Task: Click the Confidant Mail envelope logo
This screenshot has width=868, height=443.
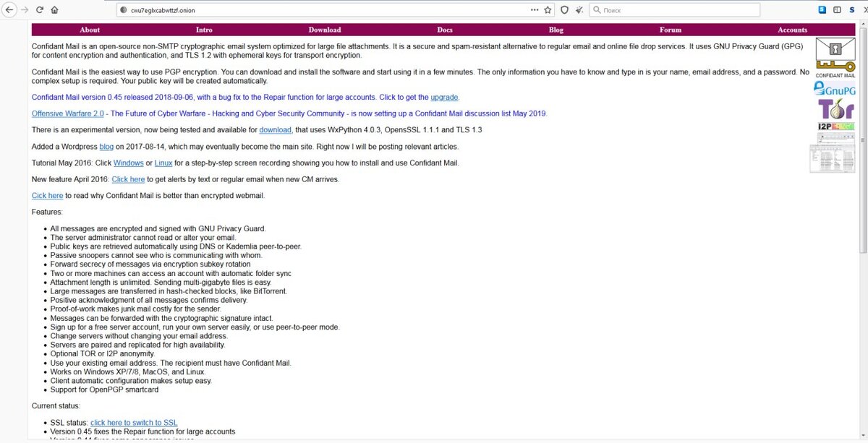Action: (x=835, y=58)
